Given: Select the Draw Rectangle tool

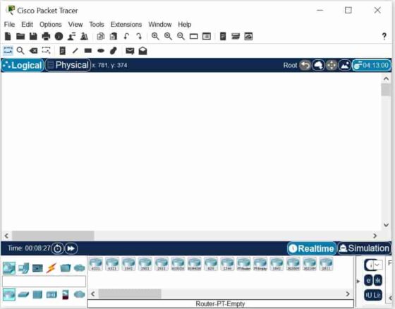Looking at the screenshot, I should [88, 51].
